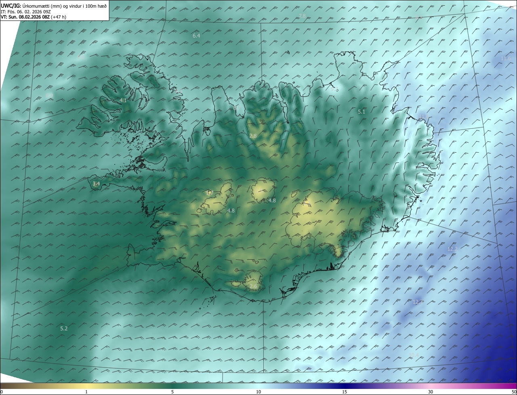Click the 30 tick on the colour scale
This screenshot has width=517, height=395.
coord(431,392)
